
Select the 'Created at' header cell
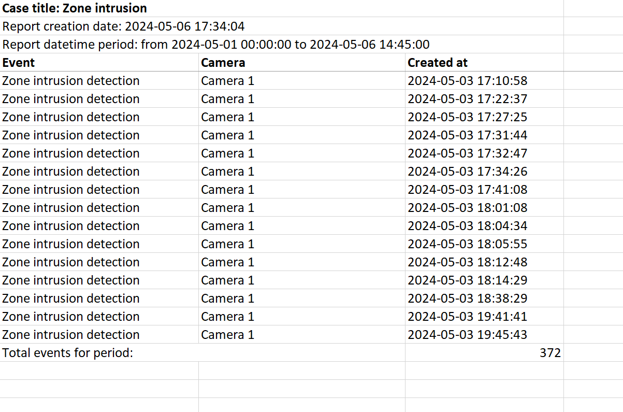438,63
